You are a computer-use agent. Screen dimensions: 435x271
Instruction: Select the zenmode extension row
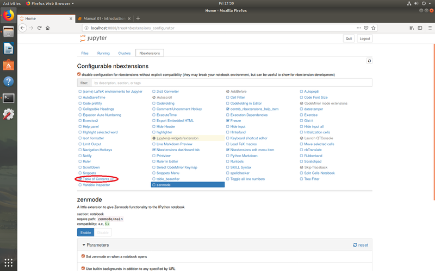[x=188, y=185]
